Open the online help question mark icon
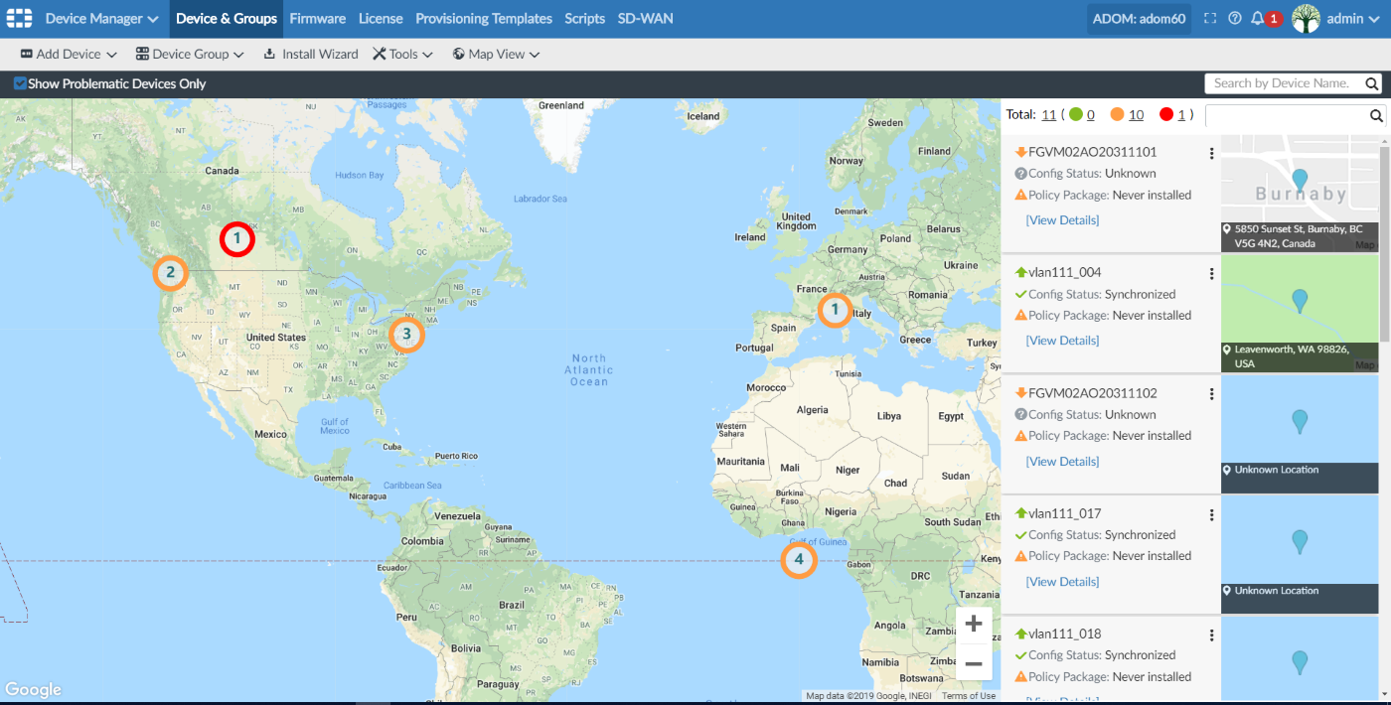Image resolution: width=1391 pixels, height=705 pixels. [x=1235, y=18]
